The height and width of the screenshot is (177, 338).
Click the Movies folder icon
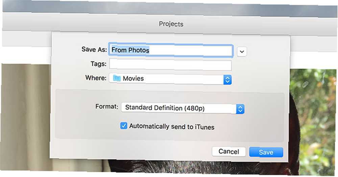(117, 78)
